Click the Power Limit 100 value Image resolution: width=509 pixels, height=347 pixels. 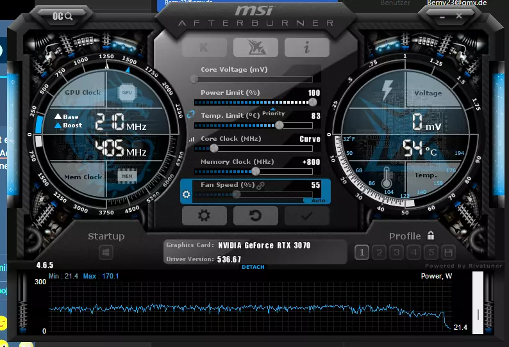(314, 93)
